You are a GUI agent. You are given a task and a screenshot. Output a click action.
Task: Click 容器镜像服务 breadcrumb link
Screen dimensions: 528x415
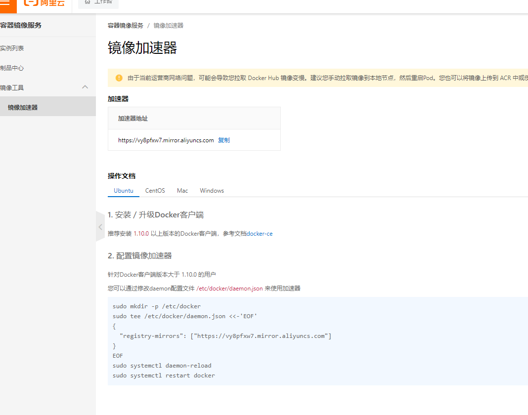(125, 26)
